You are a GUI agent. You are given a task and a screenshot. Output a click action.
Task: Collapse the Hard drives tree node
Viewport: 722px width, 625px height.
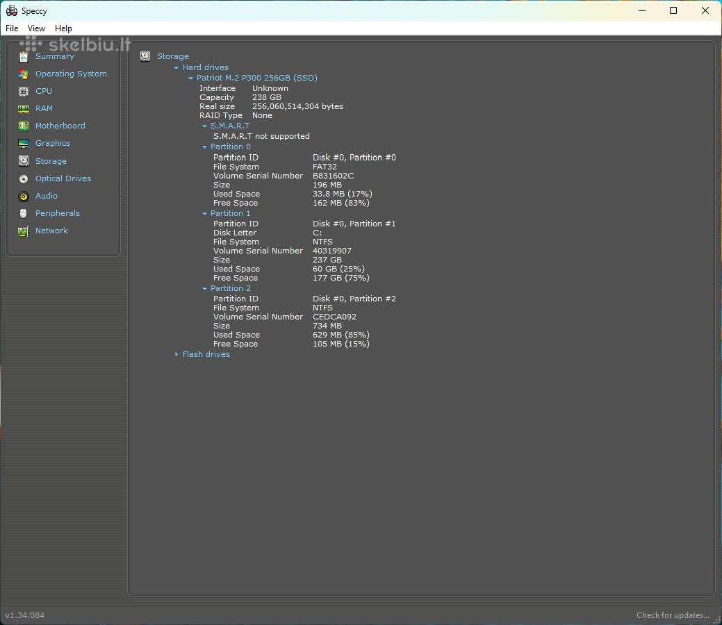[x=176, y=67]
